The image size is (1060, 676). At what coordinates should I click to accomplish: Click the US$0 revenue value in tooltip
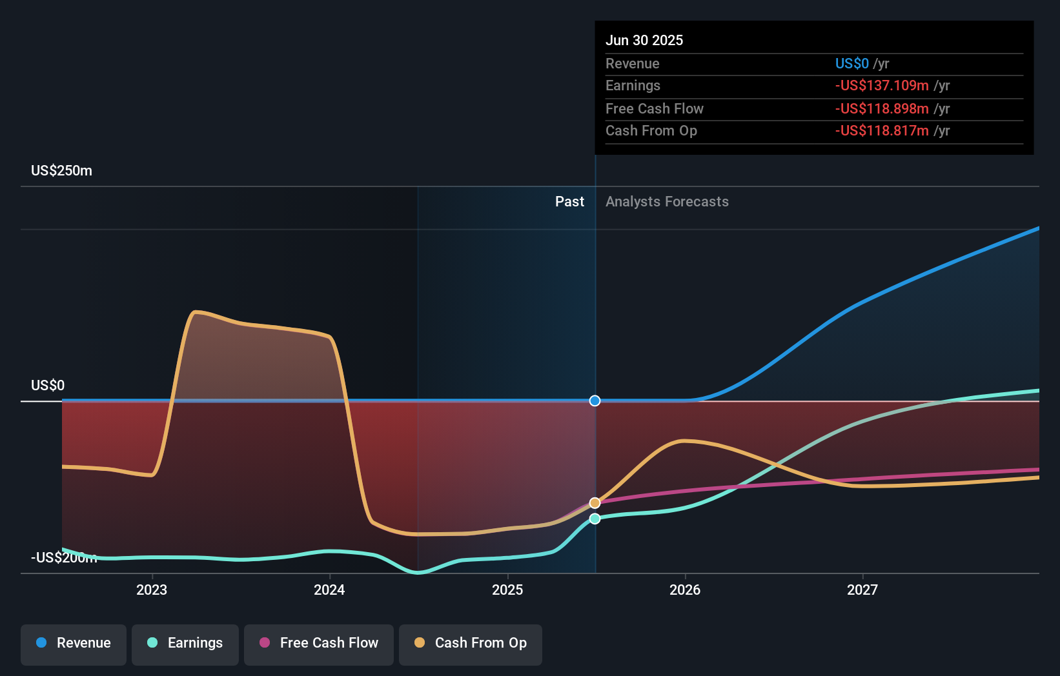(x=851, y=64)
